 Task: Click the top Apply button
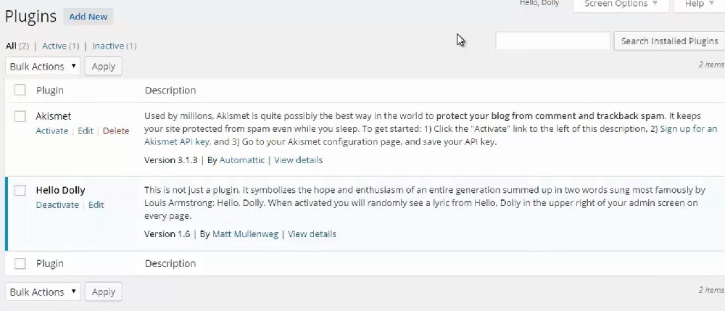[x=104, y=67]
